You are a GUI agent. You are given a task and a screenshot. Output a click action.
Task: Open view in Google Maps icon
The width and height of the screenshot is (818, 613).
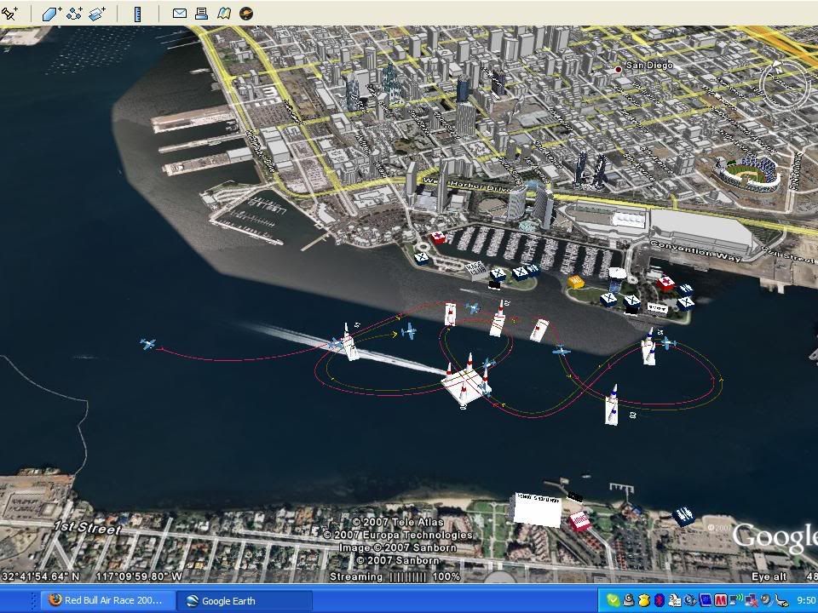click(224, 13)
